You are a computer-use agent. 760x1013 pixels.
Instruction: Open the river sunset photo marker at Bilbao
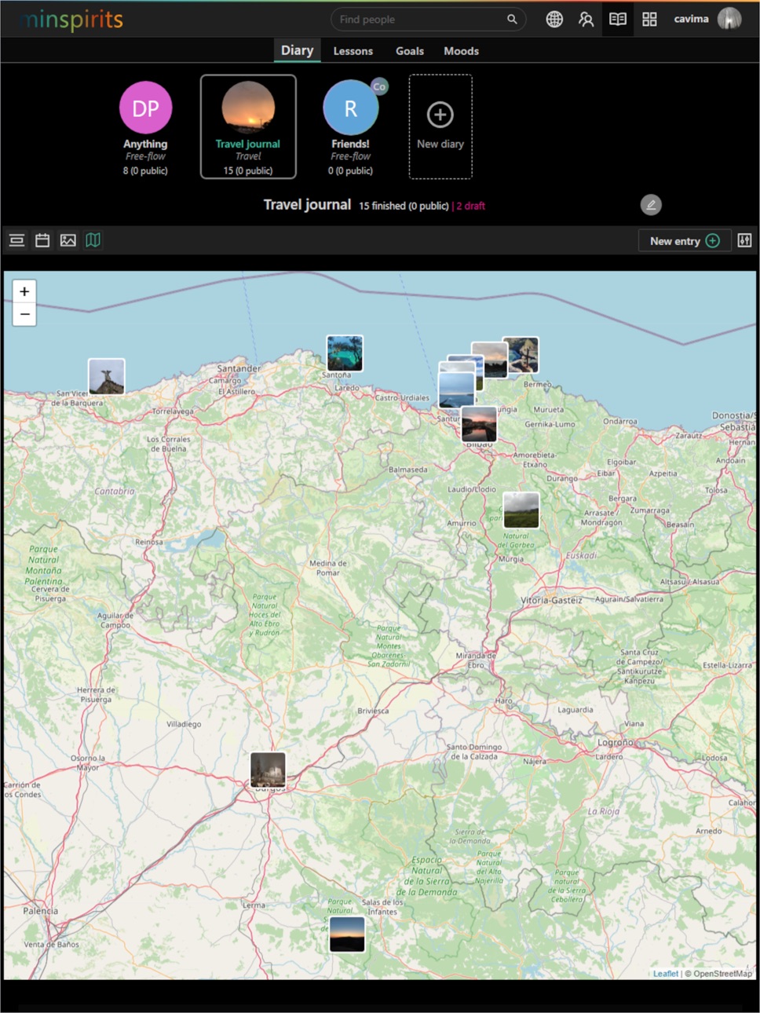pos(479,425)
